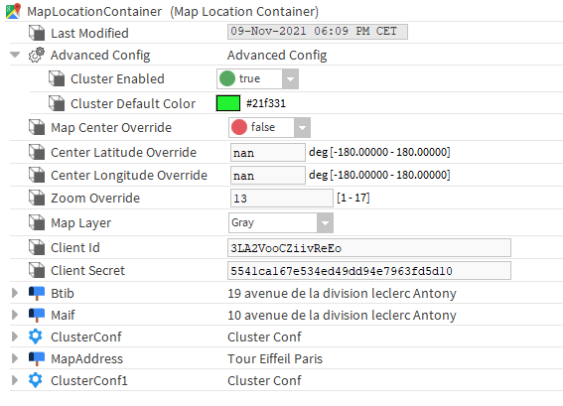Open the Map Layer Gray dropdown
The height and width of the screenshot is (406, 563).
point(281,223)
